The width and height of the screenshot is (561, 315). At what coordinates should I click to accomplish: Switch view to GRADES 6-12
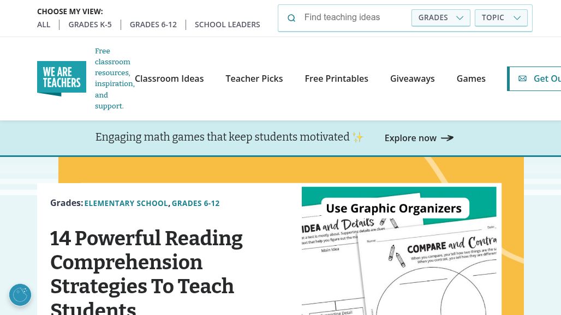tap(153, 25)
